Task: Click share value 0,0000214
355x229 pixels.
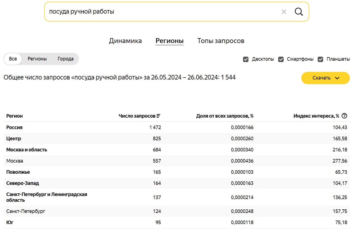Action: [x=242, y=197]
